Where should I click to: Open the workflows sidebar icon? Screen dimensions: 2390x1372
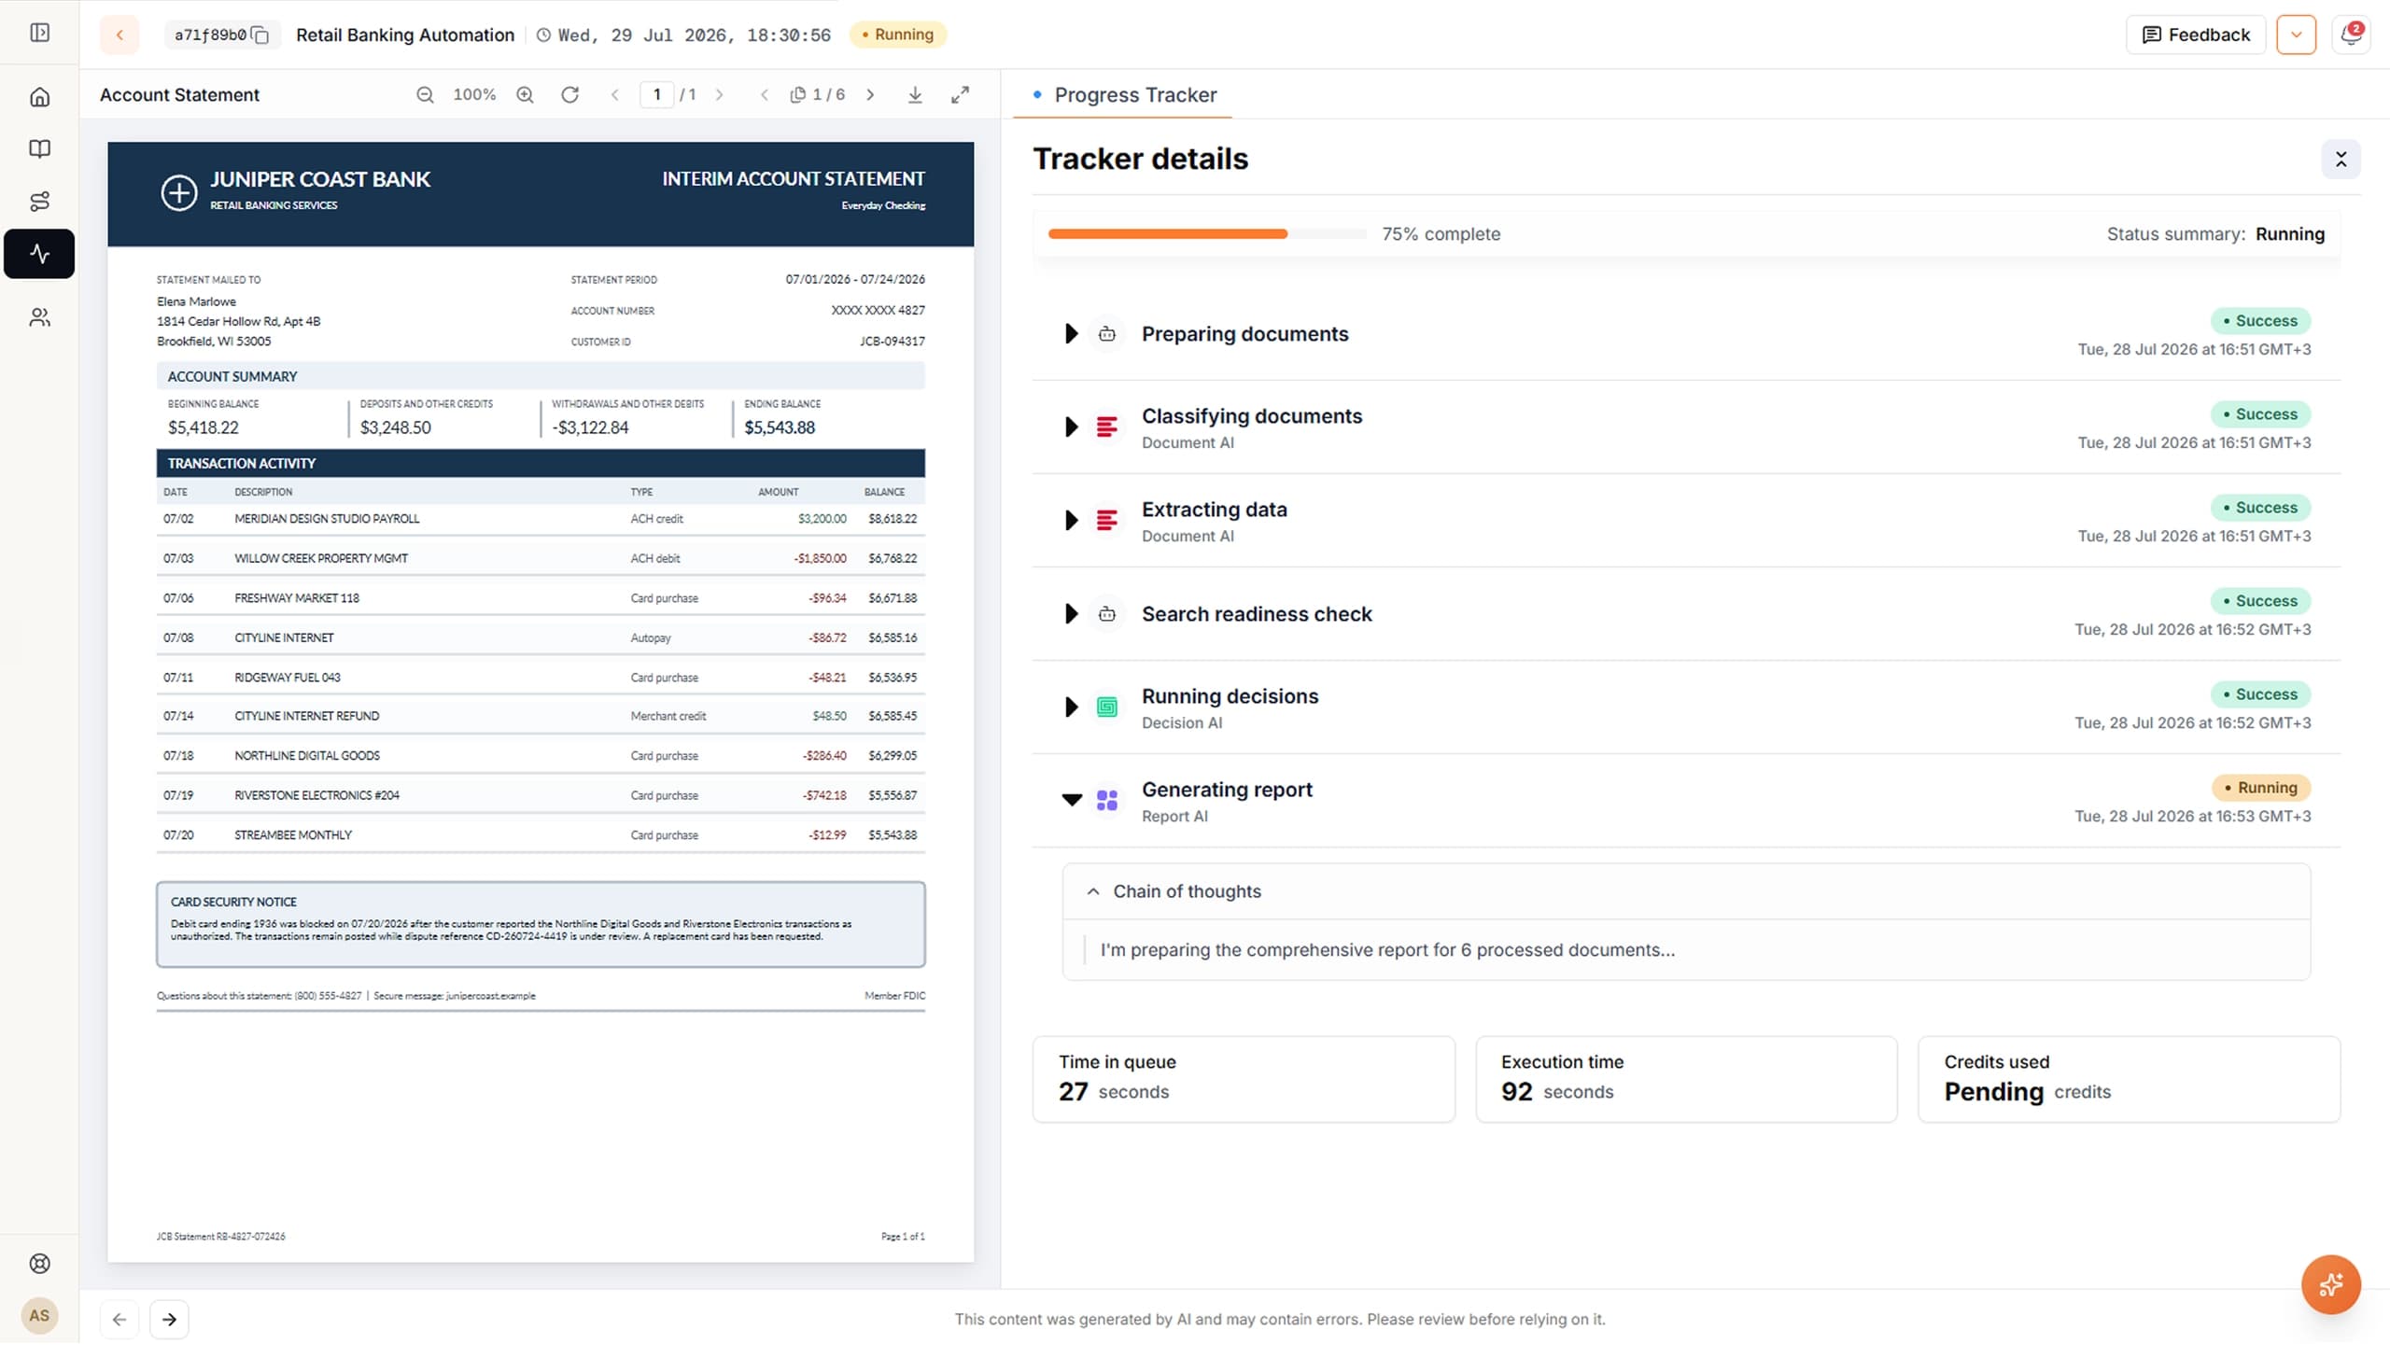[x=39, y=201]
